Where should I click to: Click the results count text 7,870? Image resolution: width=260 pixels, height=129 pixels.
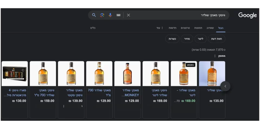[x=209, y=50]
